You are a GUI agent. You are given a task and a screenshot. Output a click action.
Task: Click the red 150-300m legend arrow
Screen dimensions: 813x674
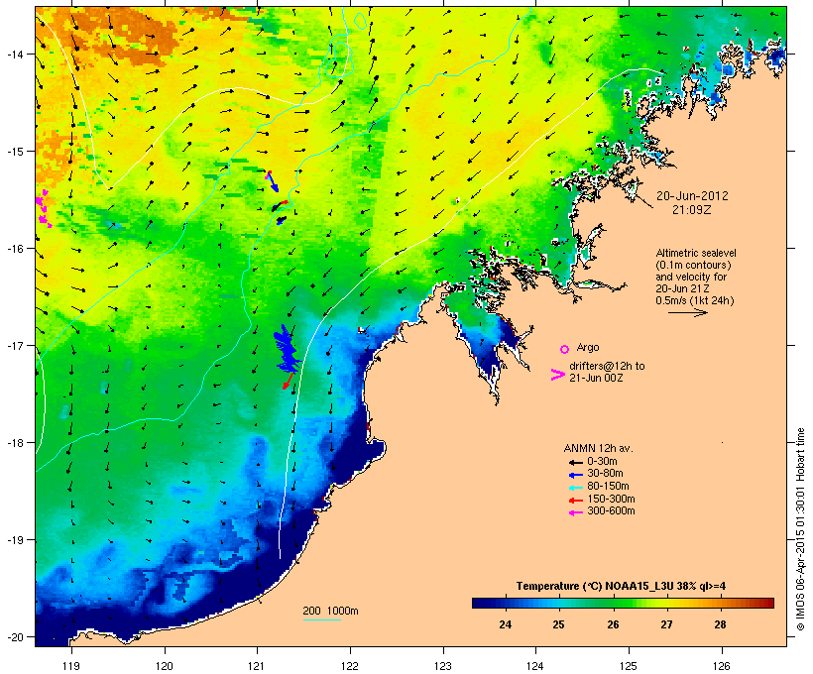[x=575, y=500]
